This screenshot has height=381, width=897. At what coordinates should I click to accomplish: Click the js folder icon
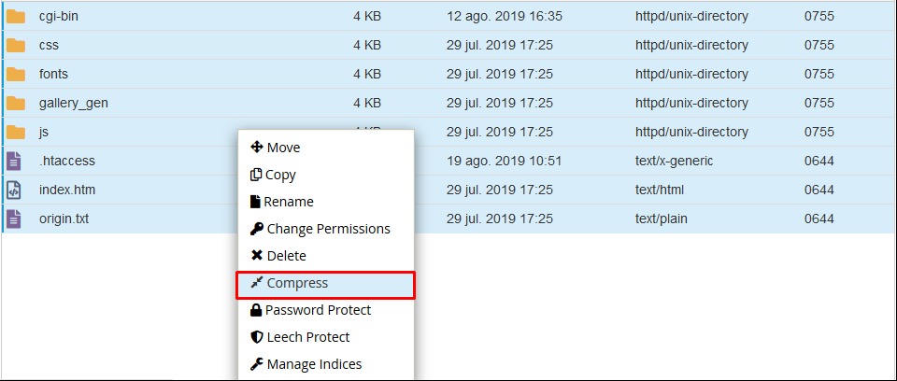point(16,132)
